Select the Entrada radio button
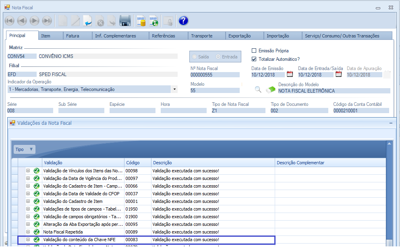 click(x=218, y=57)
